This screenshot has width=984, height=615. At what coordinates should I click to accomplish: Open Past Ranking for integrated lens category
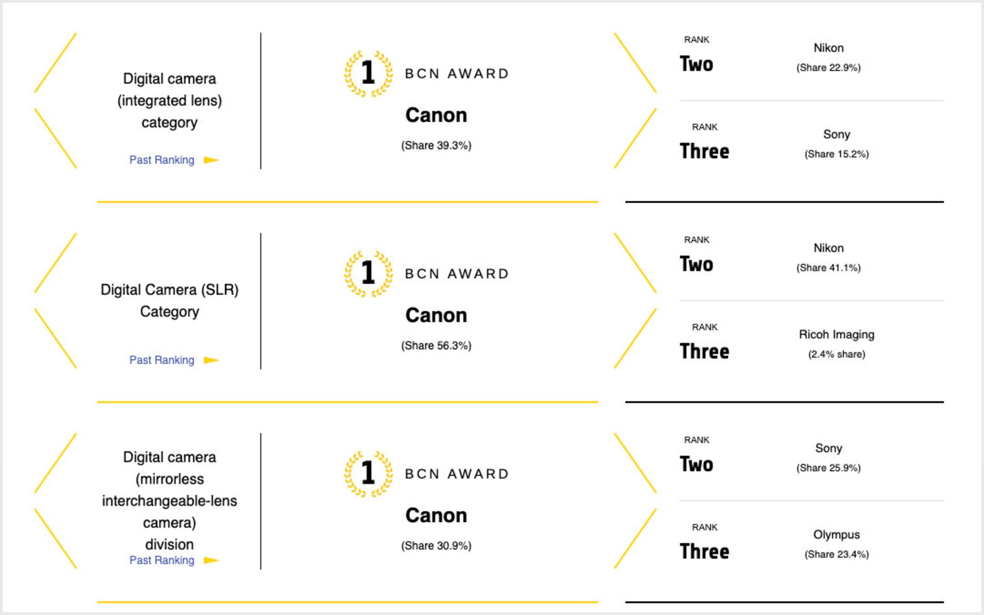tap(161, 160)
